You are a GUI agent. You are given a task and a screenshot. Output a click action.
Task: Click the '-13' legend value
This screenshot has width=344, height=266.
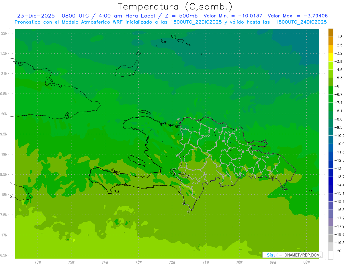[339, 169]
